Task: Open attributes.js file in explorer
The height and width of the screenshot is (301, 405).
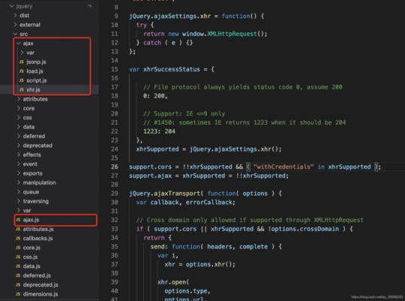Action: point(38,230)
